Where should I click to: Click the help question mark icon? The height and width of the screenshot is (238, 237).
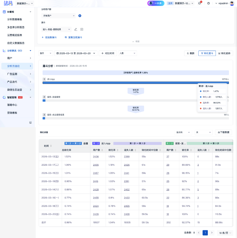(x=208, y=3)
